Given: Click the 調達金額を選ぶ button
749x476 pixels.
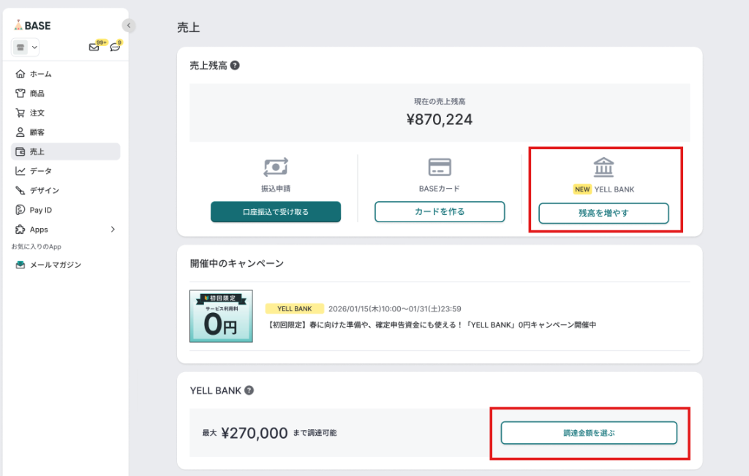Looking at the screenshot, I should point(589,433).
